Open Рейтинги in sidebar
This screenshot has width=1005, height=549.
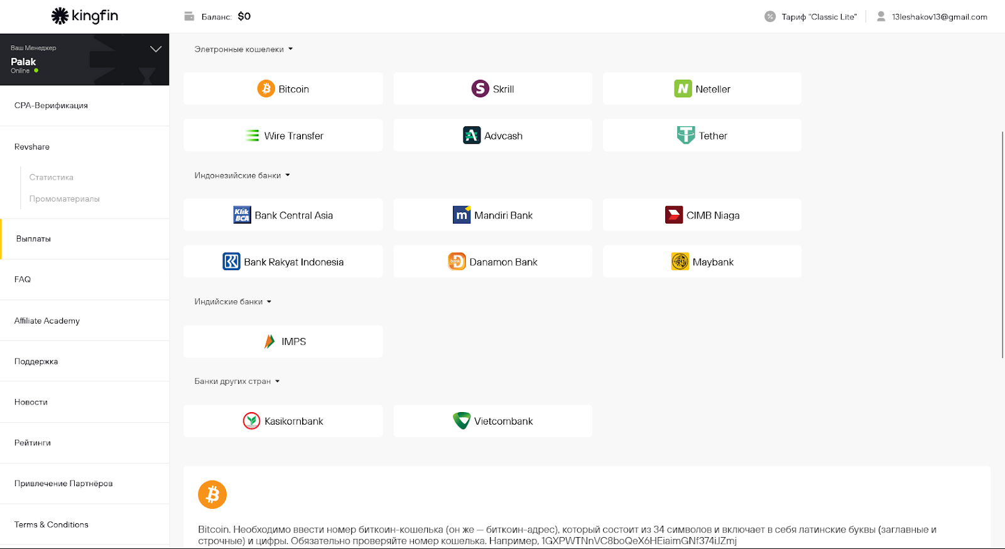[x=84, y=443]
